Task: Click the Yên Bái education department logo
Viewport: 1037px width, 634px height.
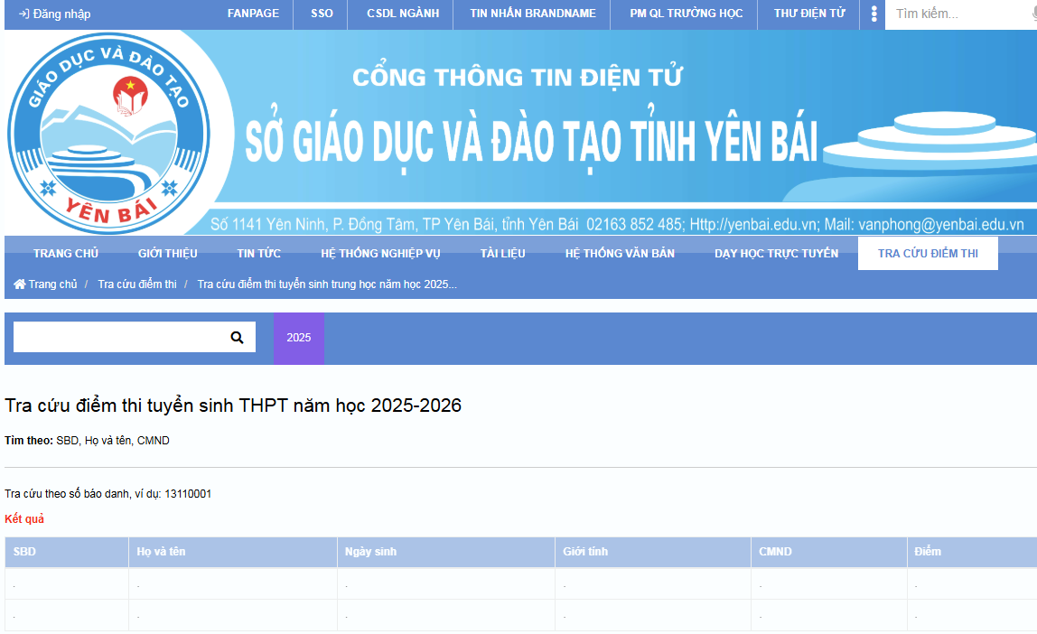Action: coord(108,134)
